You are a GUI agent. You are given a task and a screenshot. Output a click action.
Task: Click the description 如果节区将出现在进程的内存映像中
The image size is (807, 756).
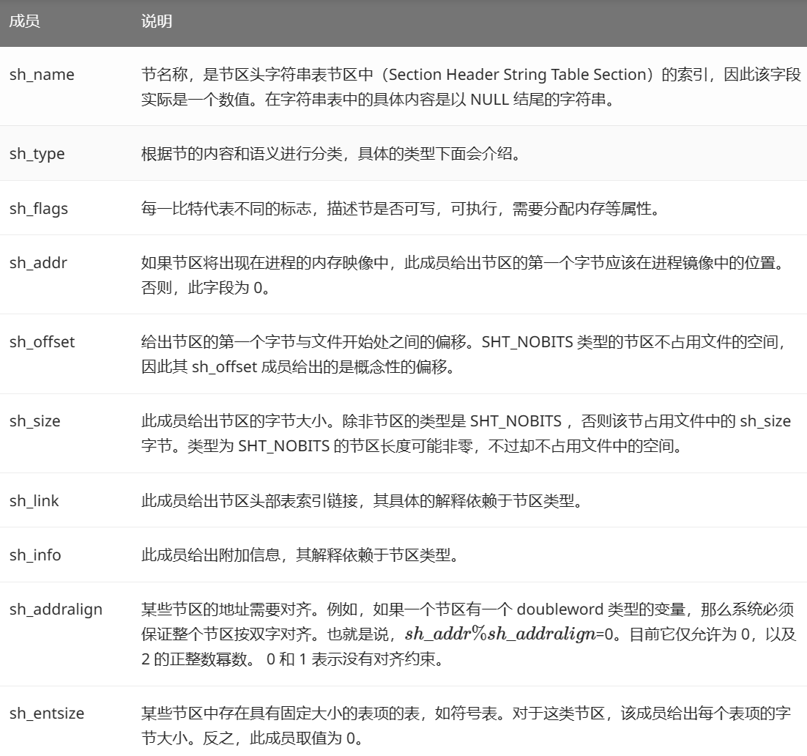tap(464, 275)
